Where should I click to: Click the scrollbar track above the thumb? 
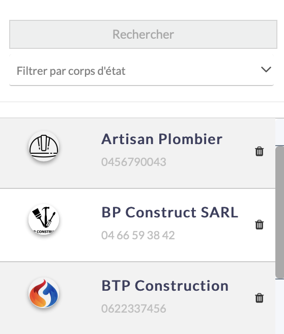tap(279, 132)
